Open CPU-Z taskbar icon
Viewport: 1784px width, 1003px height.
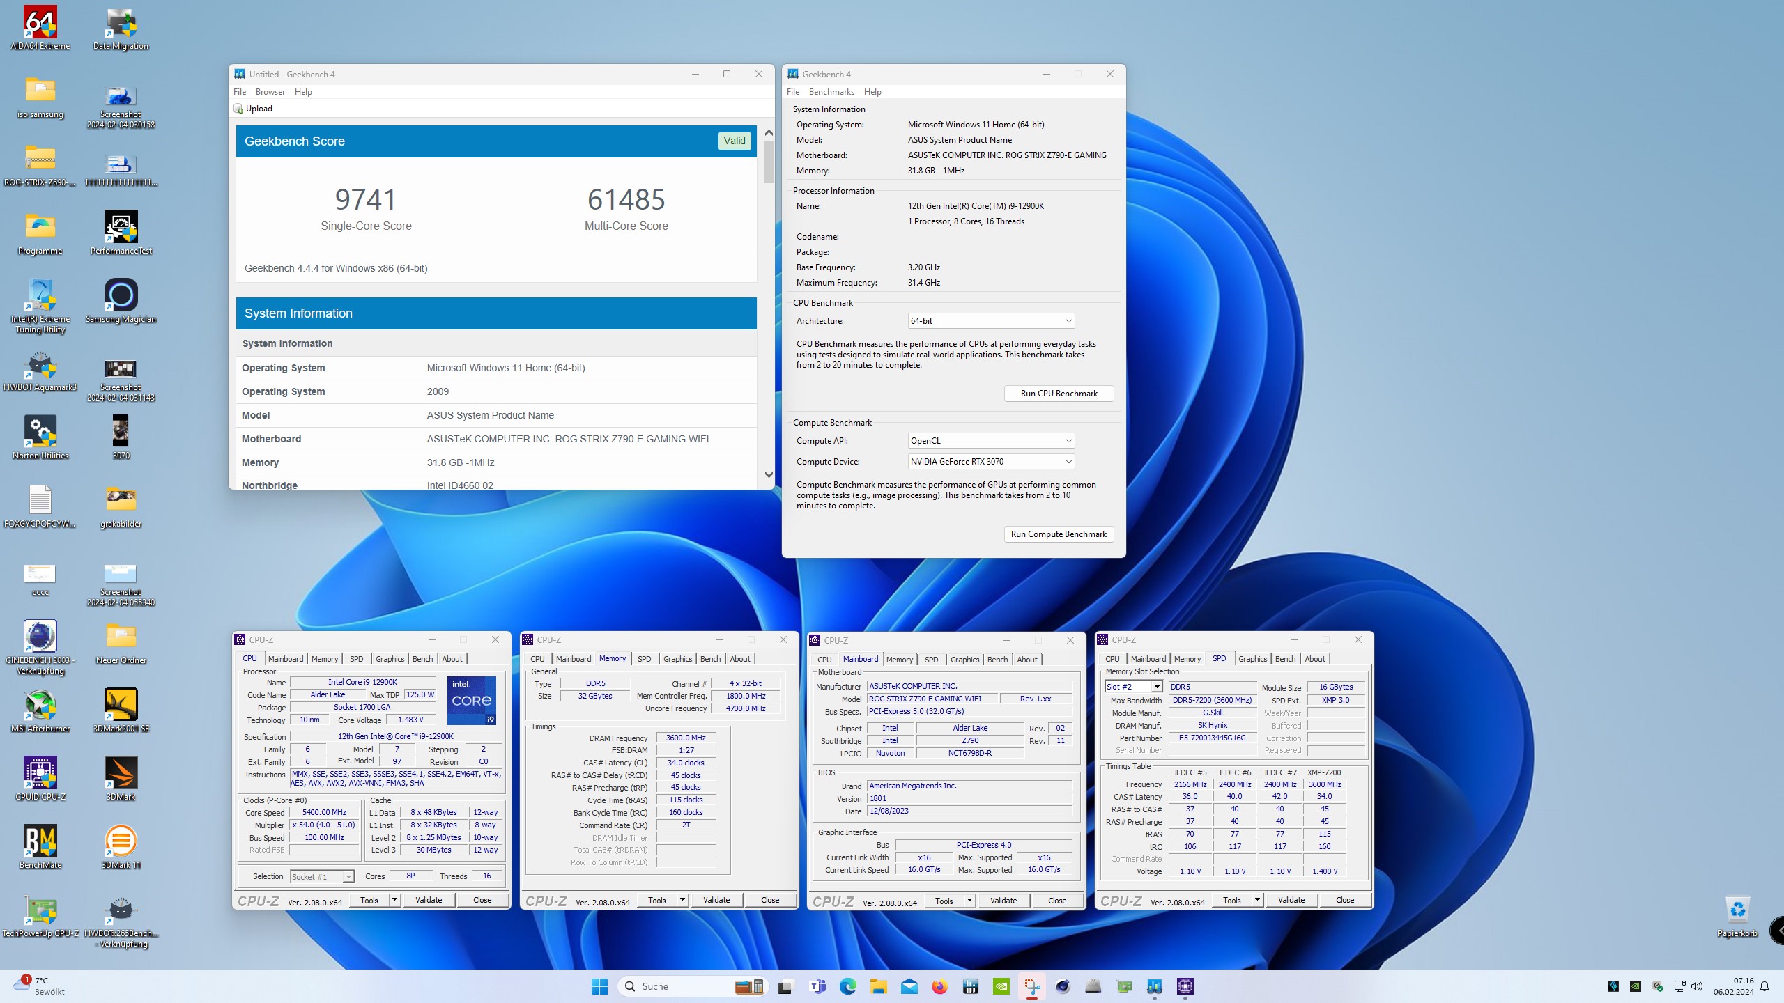click(1185, 986)
